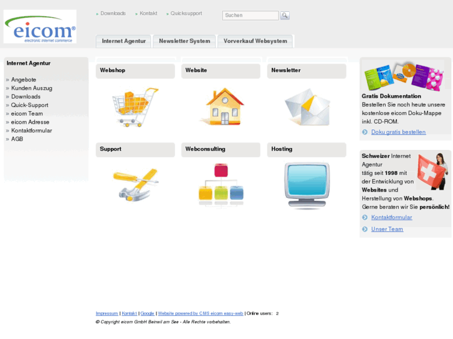Click the Internet Agentur sidebar heading
This screenshot has height=339, width=453.
(x=28, y=63)
